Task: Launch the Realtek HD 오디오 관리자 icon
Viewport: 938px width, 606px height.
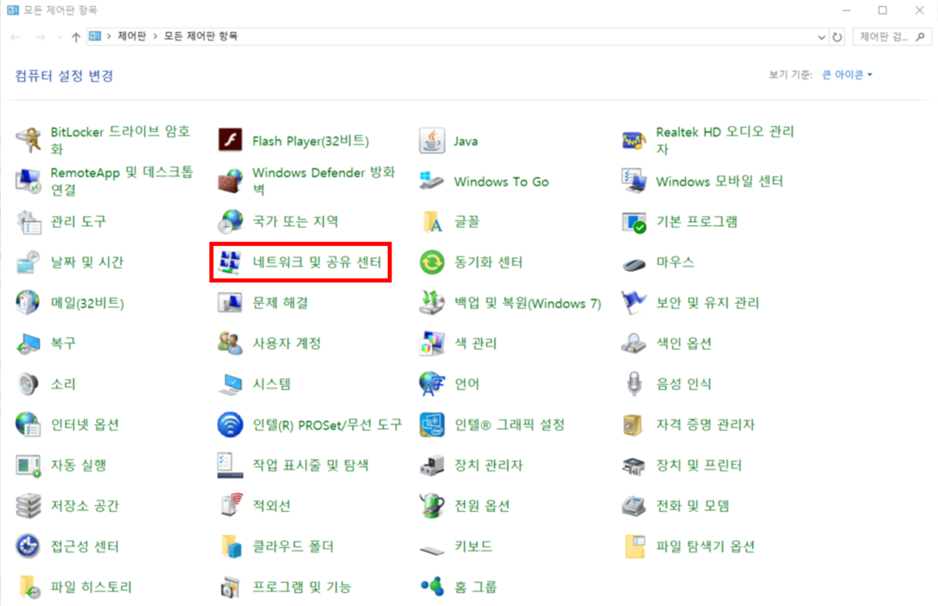Action: click(634, 141)
